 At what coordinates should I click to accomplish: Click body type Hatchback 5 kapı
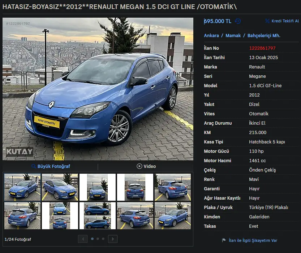pos(267,142)
